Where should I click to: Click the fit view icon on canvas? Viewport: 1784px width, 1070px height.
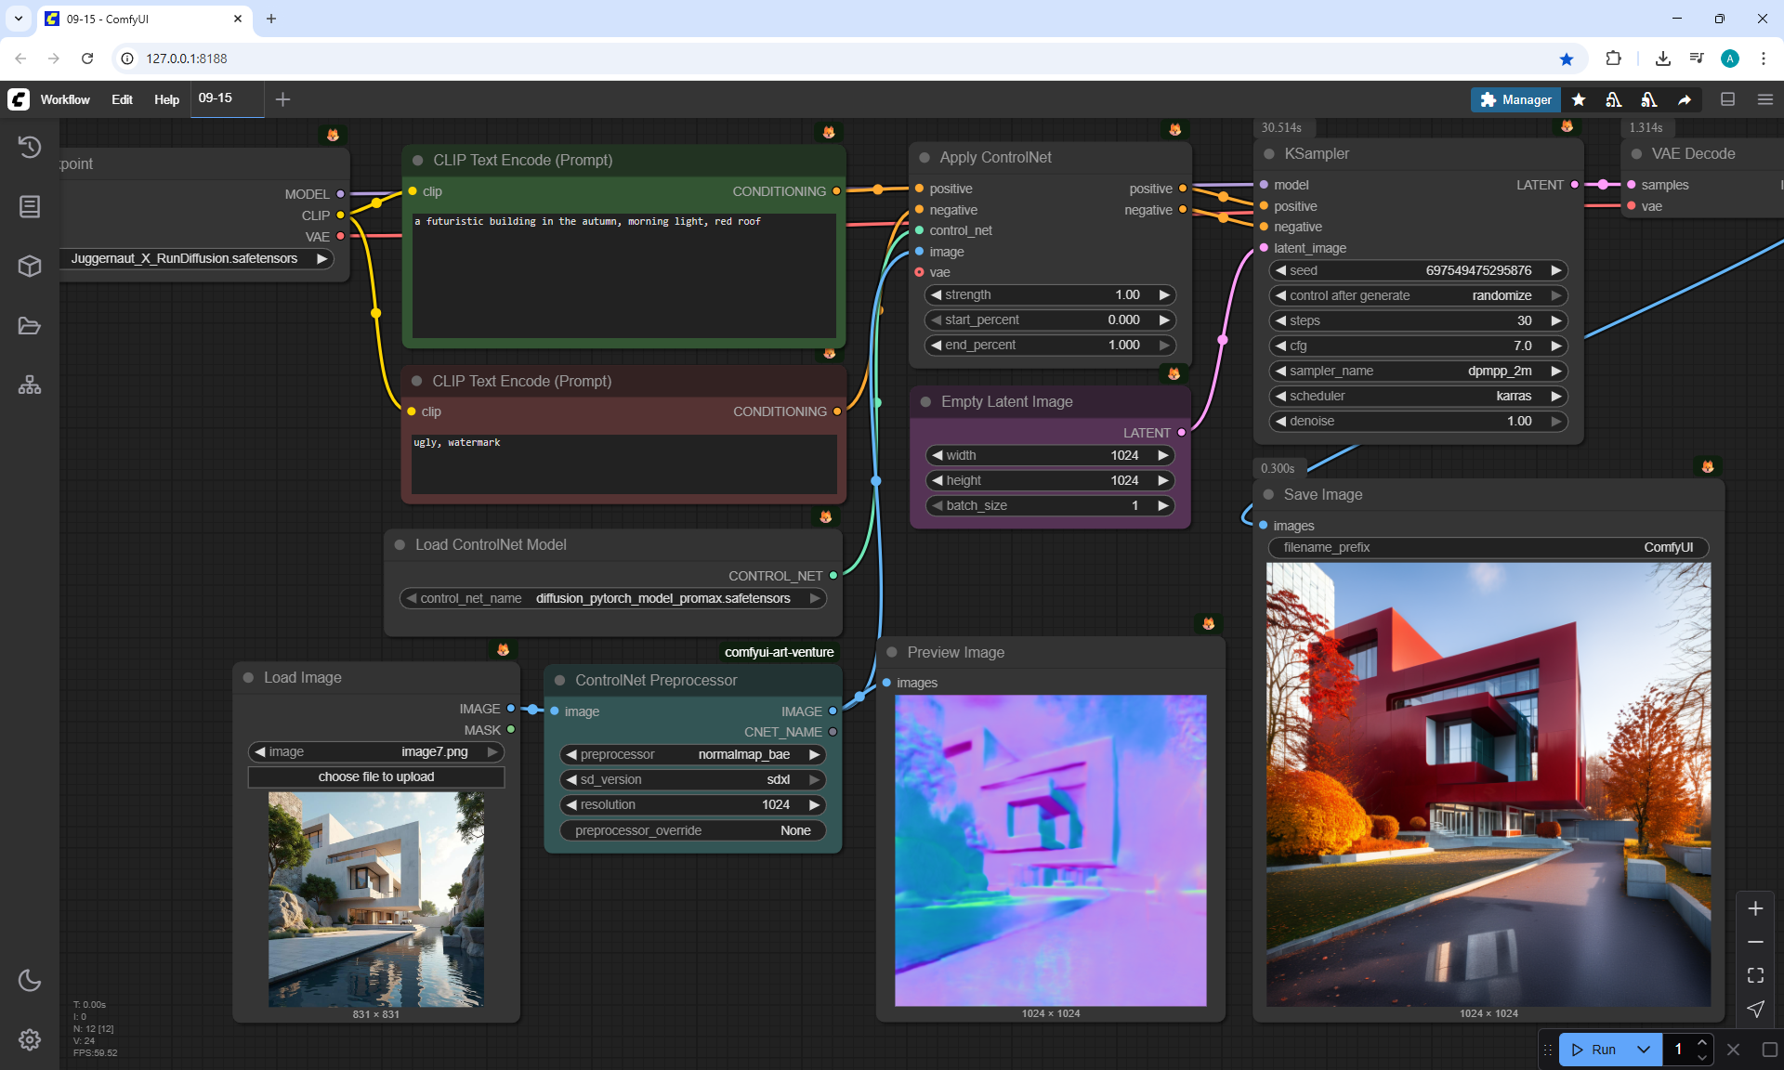point(1755,975)
